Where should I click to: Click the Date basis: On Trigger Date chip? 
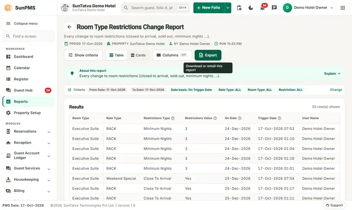tap(191, 90)
